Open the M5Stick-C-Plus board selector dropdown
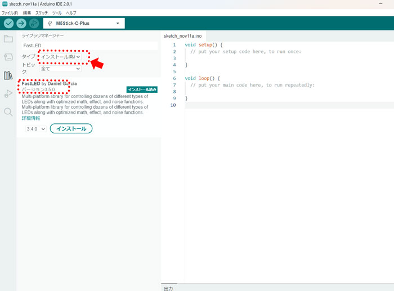Screen dimensions: 394x291 pos(84,24)
